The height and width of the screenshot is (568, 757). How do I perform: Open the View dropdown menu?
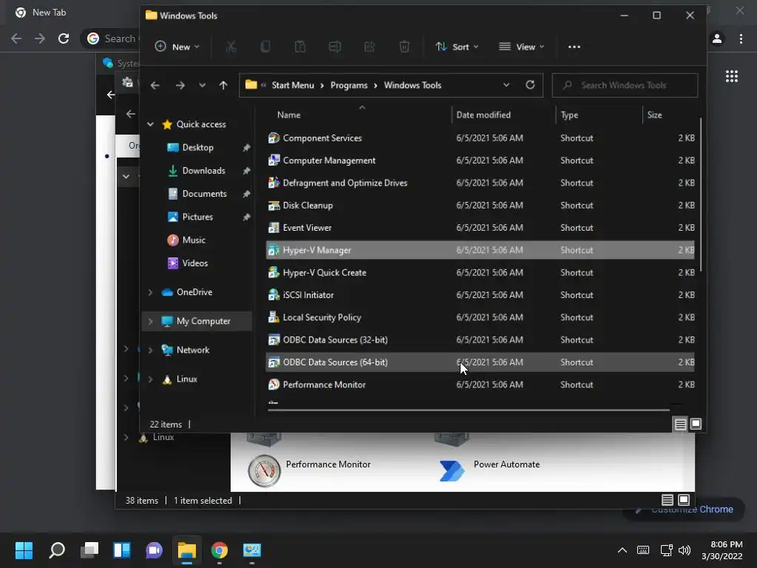pos(521,47)
